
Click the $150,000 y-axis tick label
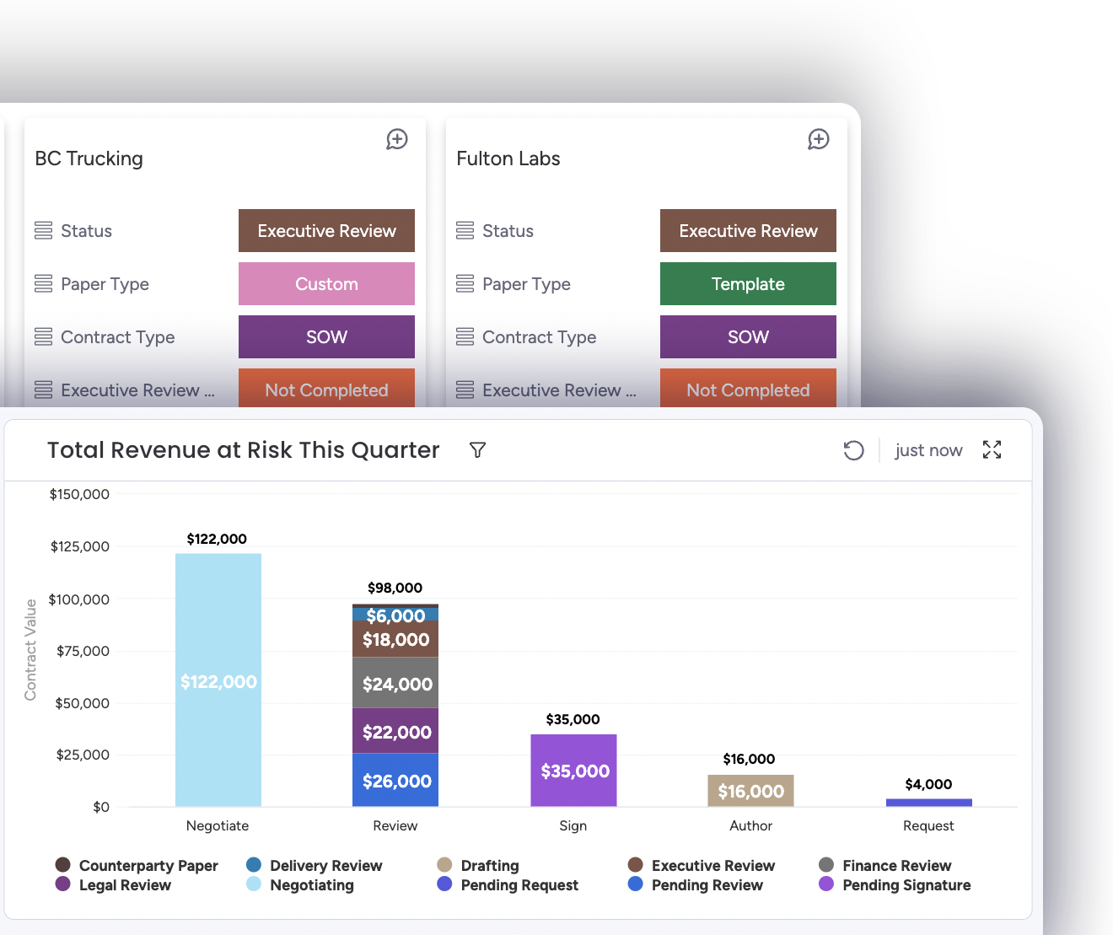click(79, 494)
